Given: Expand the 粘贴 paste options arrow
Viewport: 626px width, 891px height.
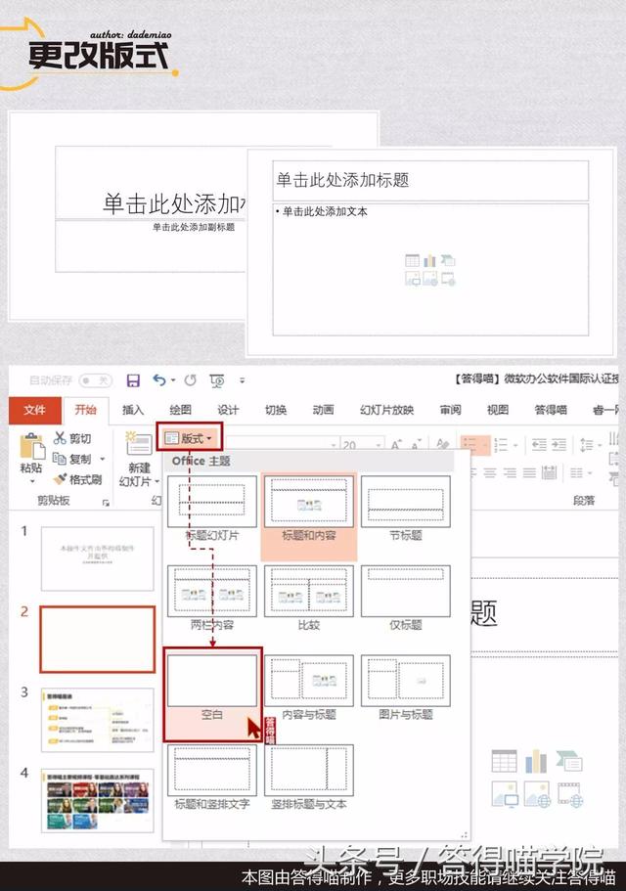Looking at the screenshot, I should tap(32, 481).
